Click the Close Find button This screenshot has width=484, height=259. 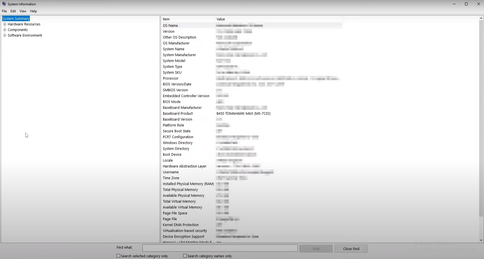(351, 249)
